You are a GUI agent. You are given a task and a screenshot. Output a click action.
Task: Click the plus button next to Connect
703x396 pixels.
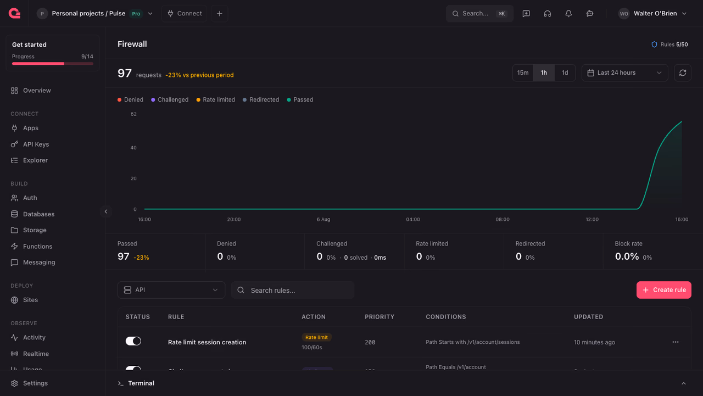tap(220, 14)
